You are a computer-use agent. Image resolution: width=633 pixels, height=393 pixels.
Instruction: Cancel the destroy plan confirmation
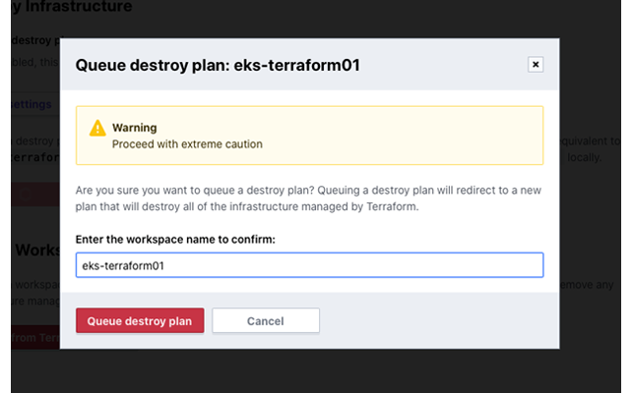click(x=265, y=321)
